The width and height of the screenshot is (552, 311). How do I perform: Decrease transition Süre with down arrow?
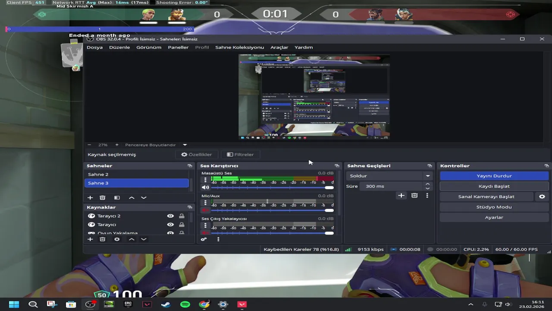coord(427,188)
